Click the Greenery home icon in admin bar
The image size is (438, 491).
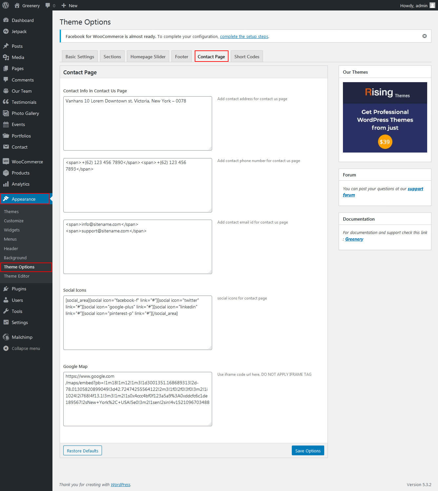(17, 6)
